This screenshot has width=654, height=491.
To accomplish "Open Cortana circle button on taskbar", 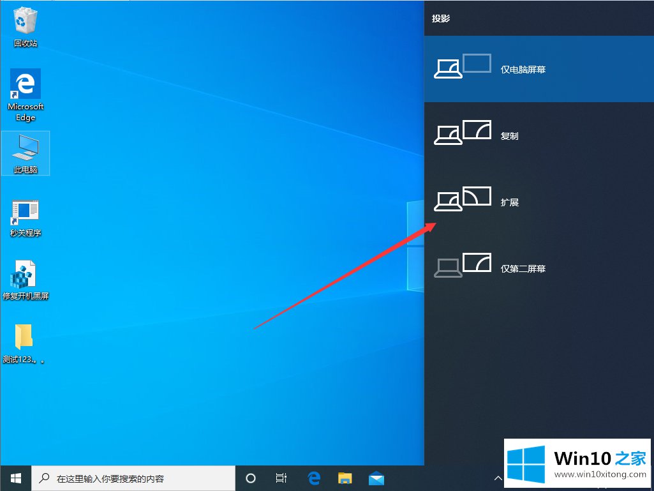I will [250, 478].
